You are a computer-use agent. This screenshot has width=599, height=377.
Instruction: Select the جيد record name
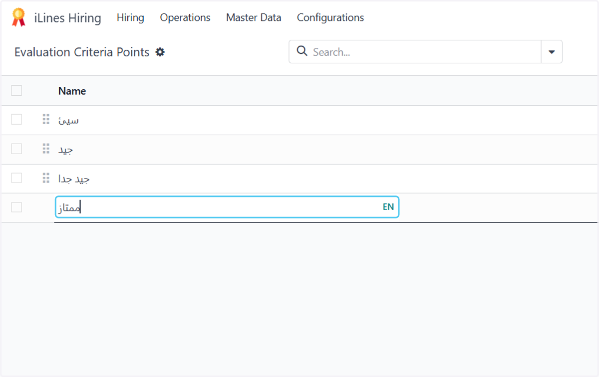point(66,150)
